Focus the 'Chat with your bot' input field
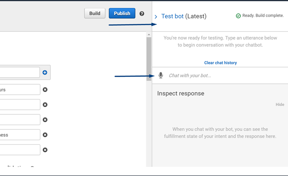This screenshot has width=288, height=176. point(223,76)
